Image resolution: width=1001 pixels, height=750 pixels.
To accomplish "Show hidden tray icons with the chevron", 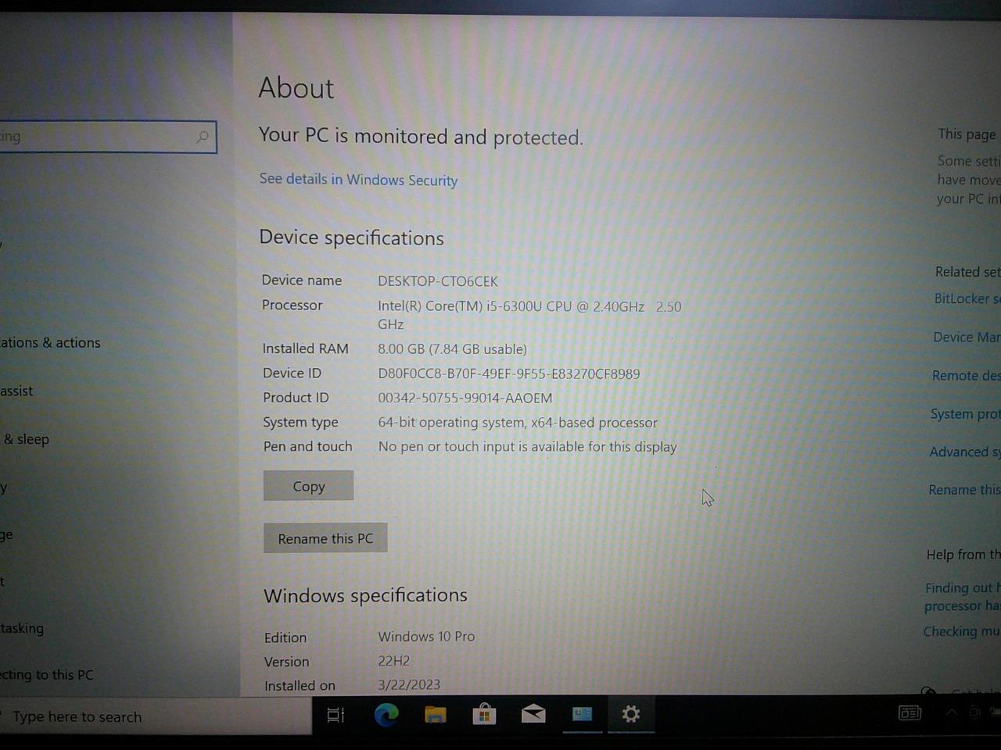I will coord(951,712).
